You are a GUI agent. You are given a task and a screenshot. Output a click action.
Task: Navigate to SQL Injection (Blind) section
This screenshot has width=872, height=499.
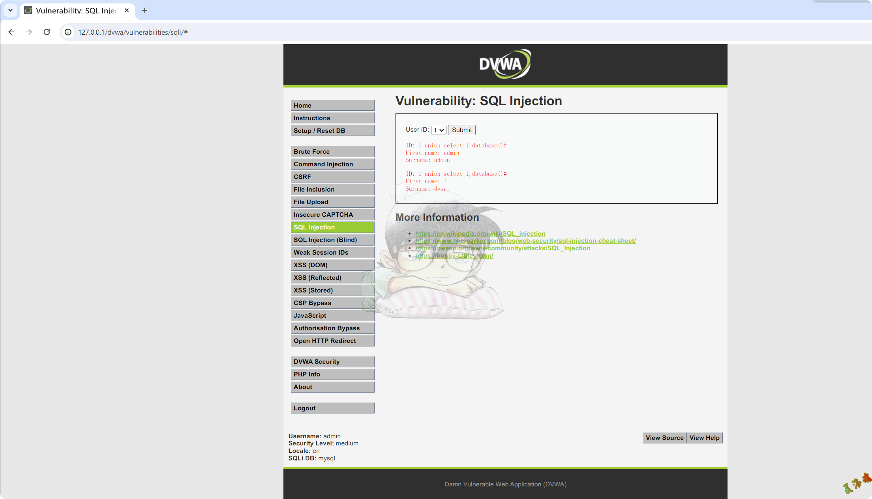click(x=332, y=239)
